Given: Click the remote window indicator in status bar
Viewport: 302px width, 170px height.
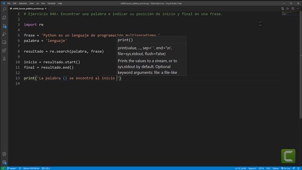Looking at the screenshot, I should click(3, 168).
